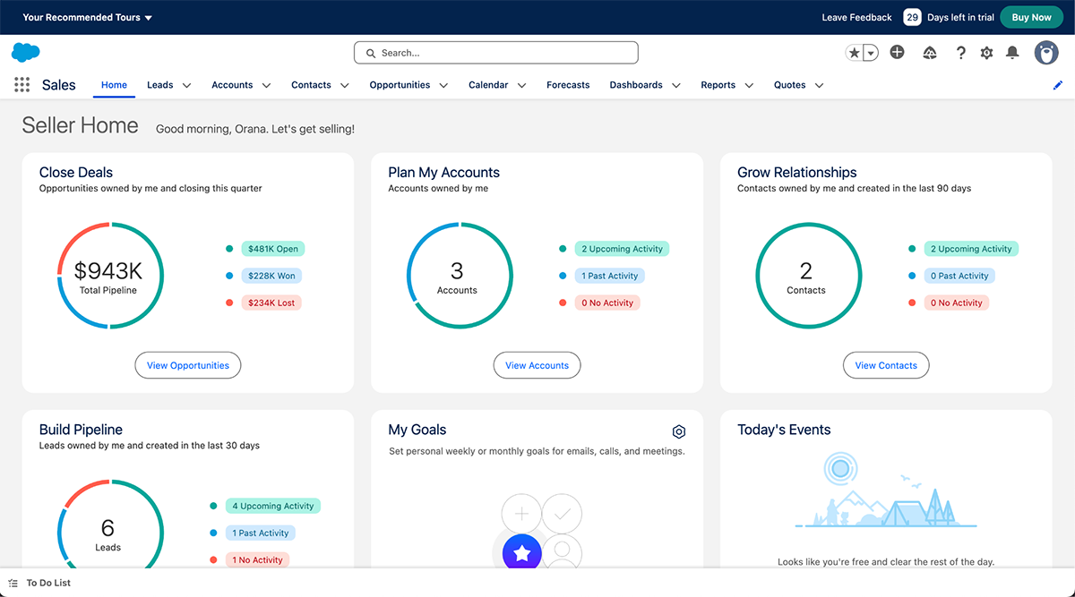
Task: Open the Setup gear icon
Action: tap(986, 53)
